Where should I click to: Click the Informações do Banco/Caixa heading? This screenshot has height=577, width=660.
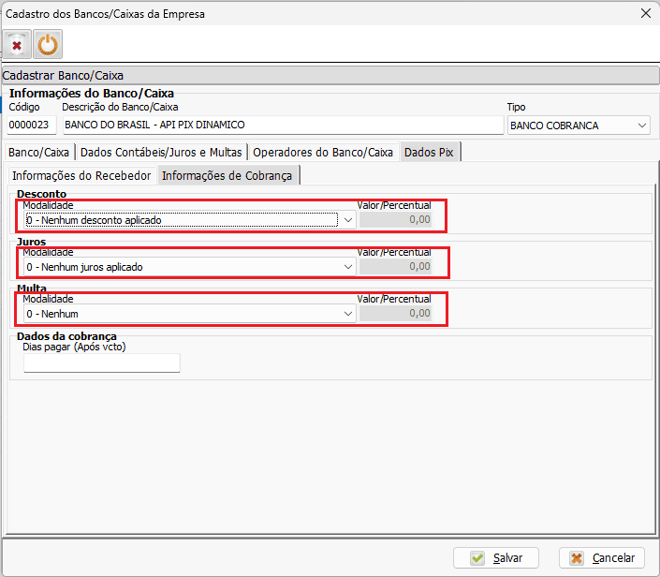pos(92,93)
